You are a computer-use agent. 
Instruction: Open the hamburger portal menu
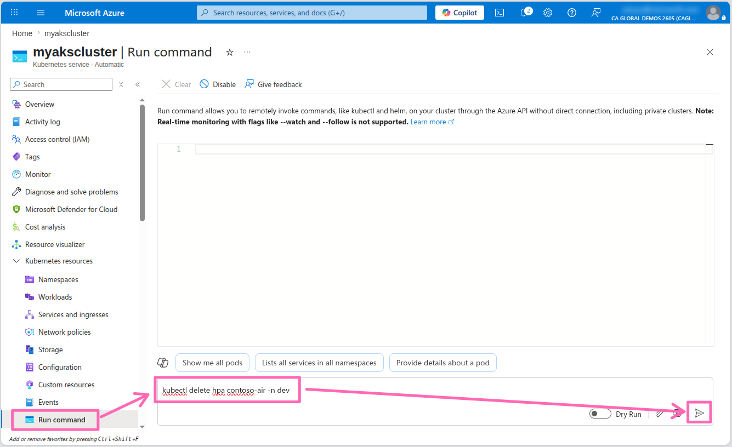(x=41, y=13)
